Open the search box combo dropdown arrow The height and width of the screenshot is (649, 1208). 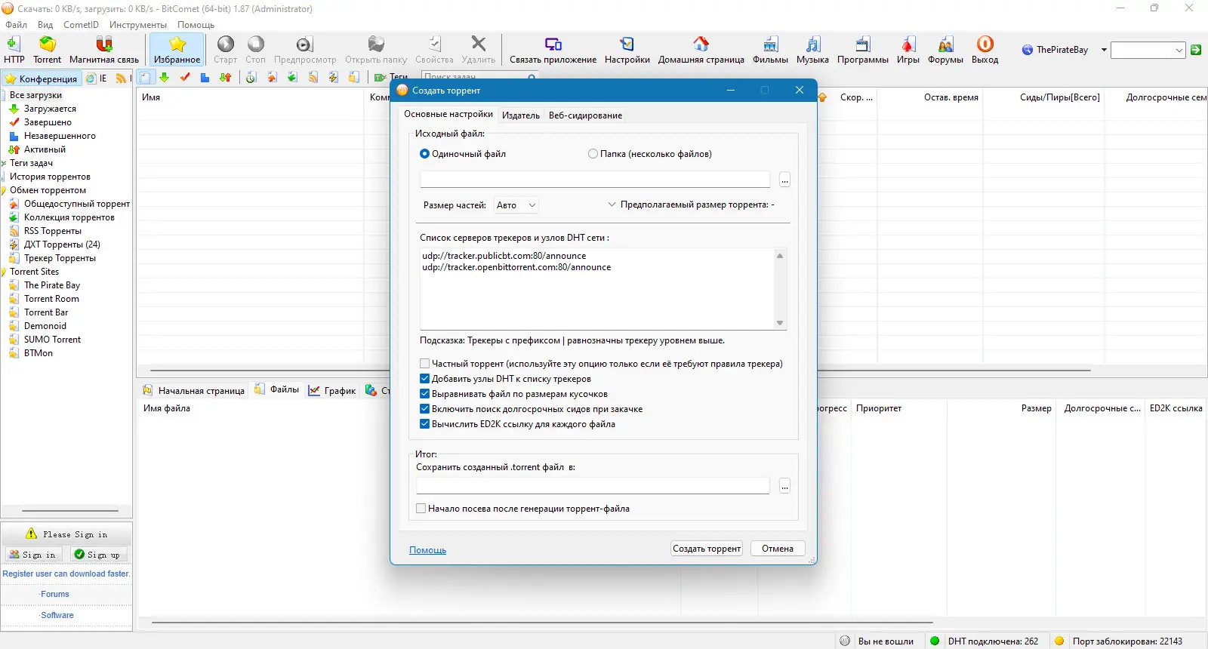[x=1179, y=51]
